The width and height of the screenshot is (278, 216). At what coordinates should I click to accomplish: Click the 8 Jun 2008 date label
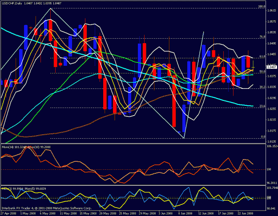[185, 213]
